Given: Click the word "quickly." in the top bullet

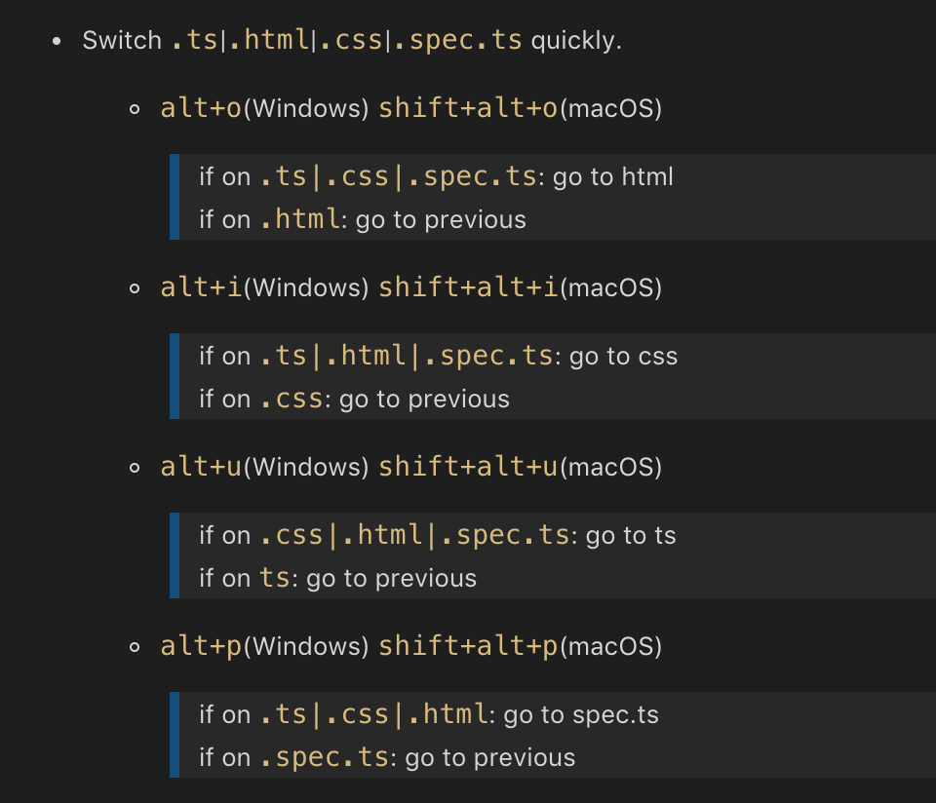Looking at the screenshot, I should point(576,41).
